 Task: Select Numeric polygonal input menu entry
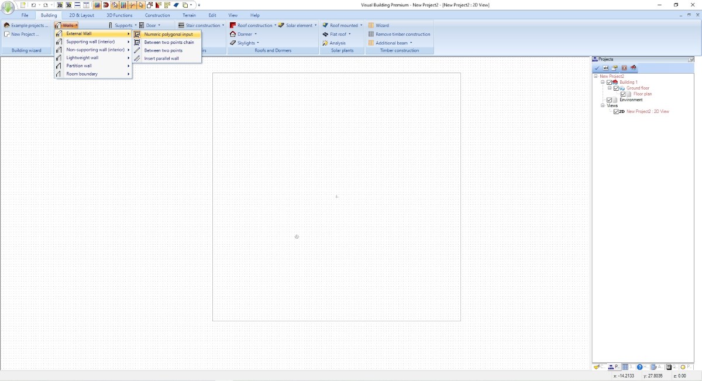tap(168, 35)
